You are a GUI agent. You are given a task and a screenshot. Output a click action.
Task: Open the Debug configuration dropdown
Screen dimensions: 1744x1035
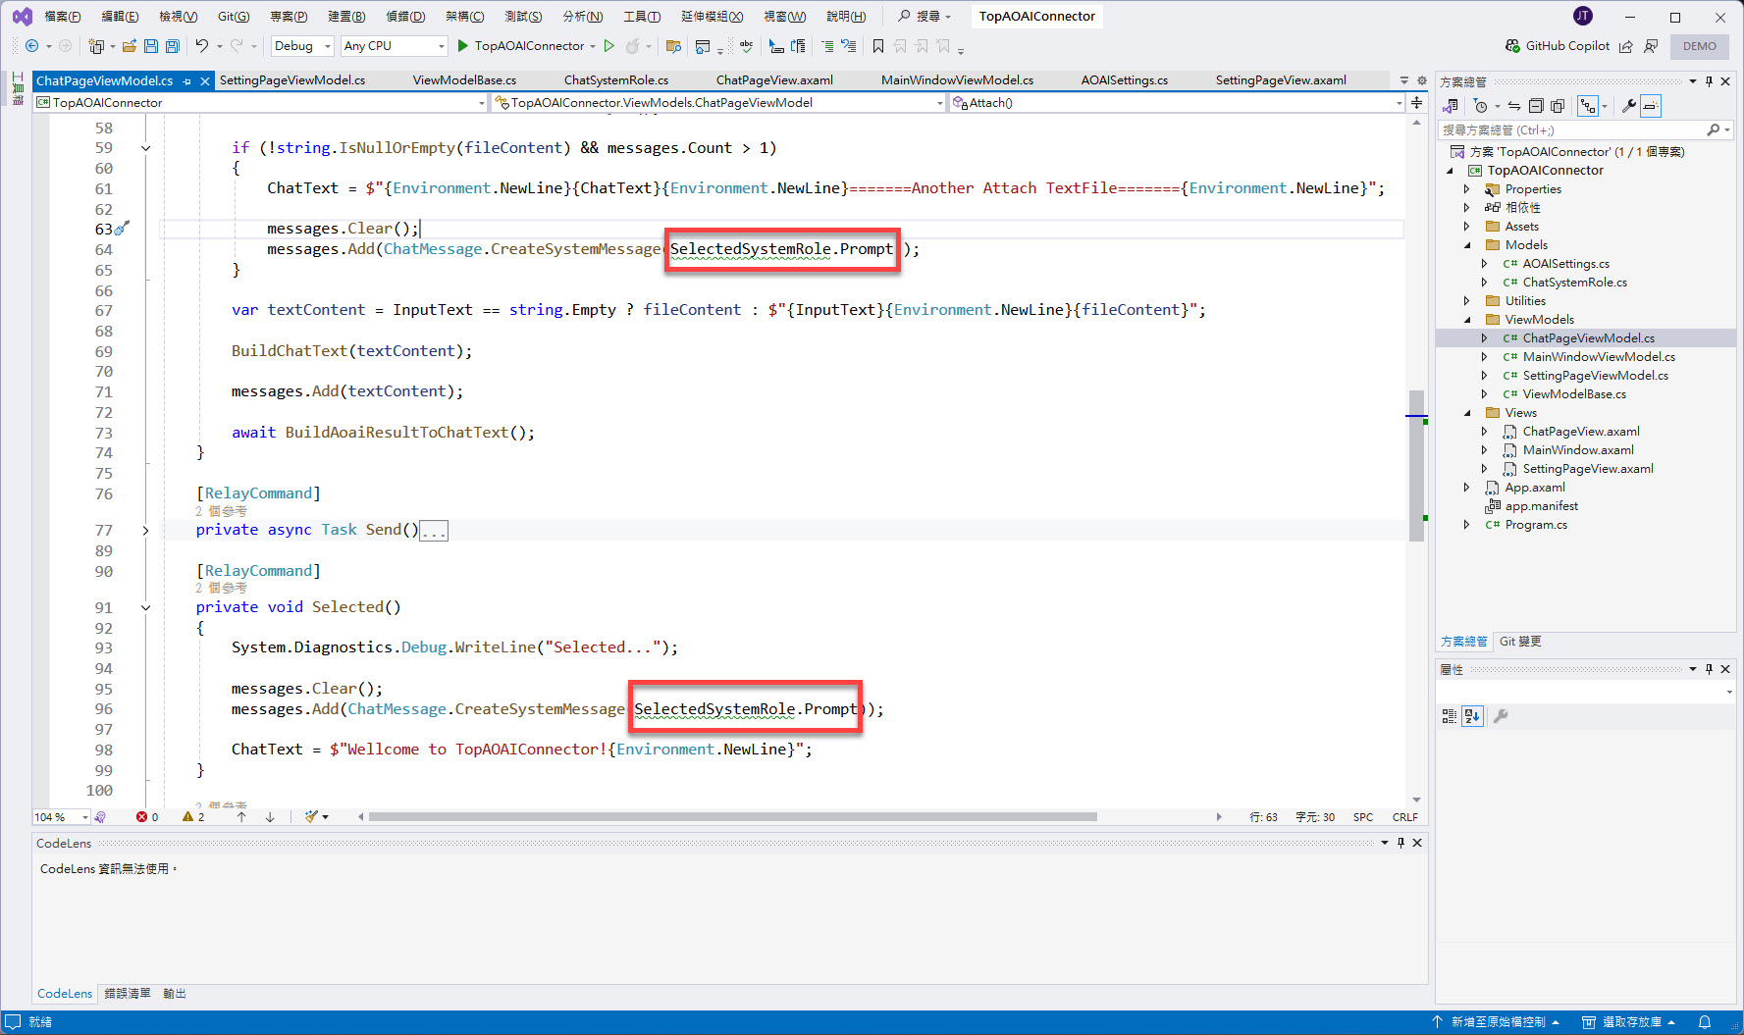(302, 46)
